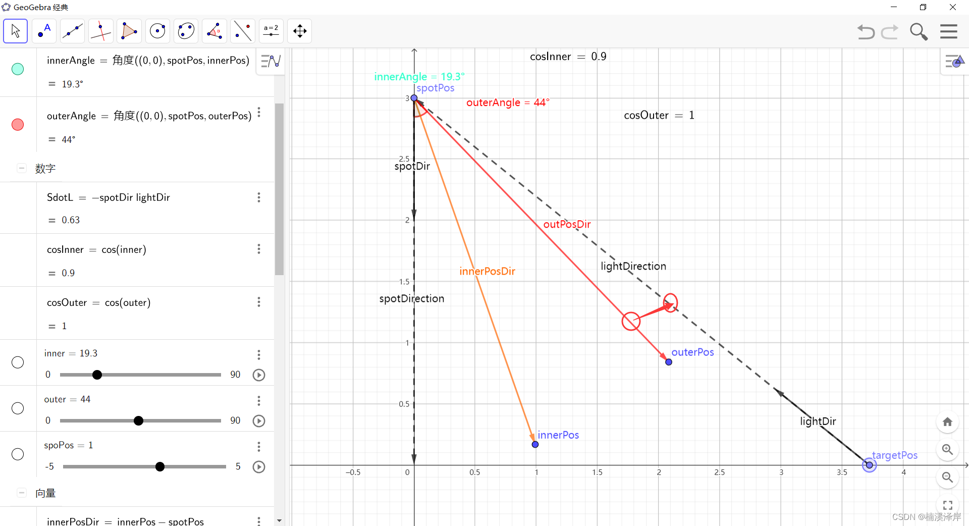Select the Circle with center tool
The image size is (969, 526).
(158, 31)
